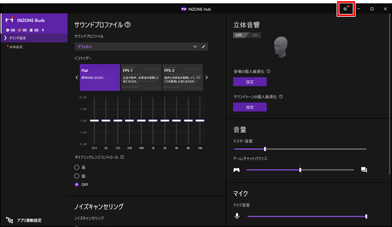Select the INZONE Buds device tab
This screenshot has width=392, height=227.
coord(34,23)
